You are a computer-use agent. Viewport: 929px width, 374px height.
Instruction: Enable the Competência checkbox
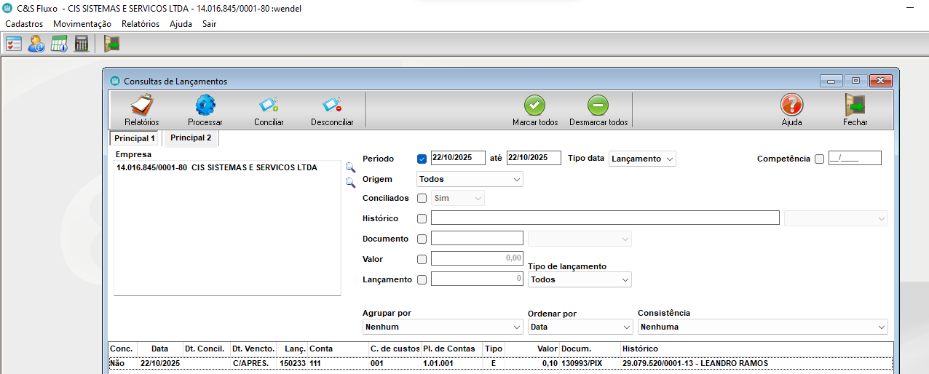coord(820,159)
